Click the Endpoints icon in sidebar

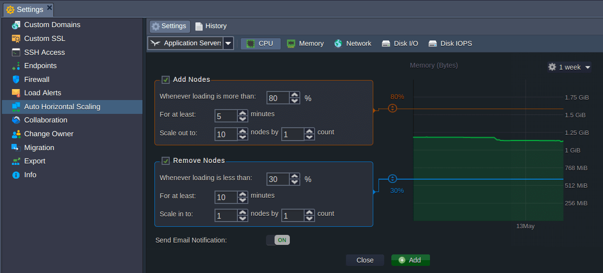pos(16,66)
